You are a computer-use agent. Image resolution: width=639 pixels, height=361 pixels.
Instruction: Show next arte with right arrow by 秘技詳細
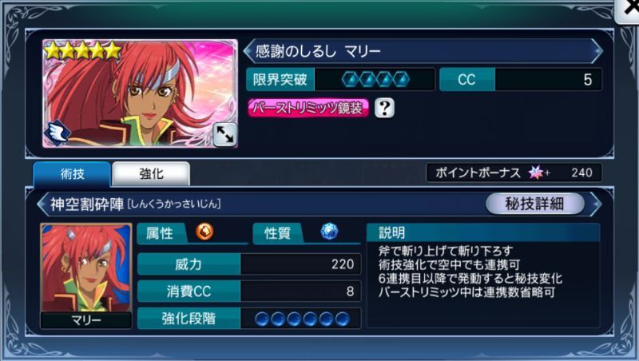(x=596, y=204)
